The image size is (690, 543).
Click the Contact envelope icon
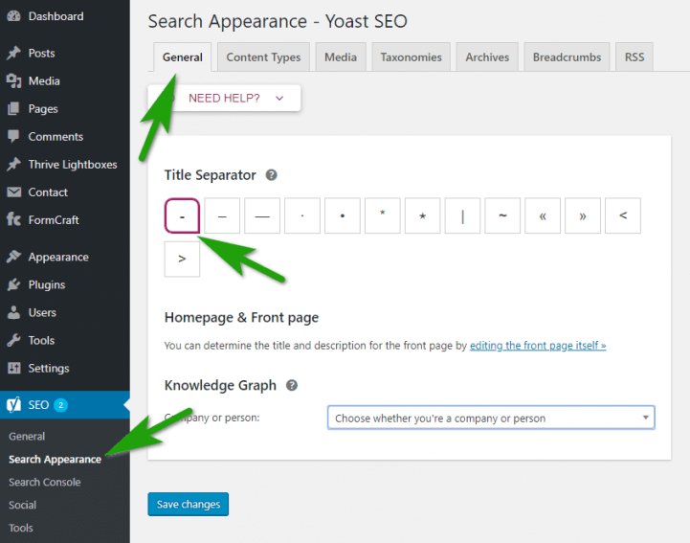point(13,192)
